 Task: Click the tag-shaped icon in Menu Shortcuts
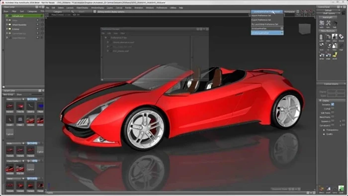pos(341,37)
